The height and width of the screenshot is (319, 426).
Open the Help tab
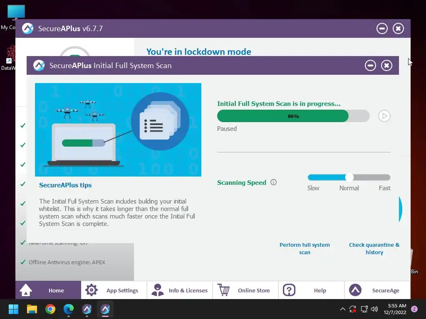coord(311,290)
